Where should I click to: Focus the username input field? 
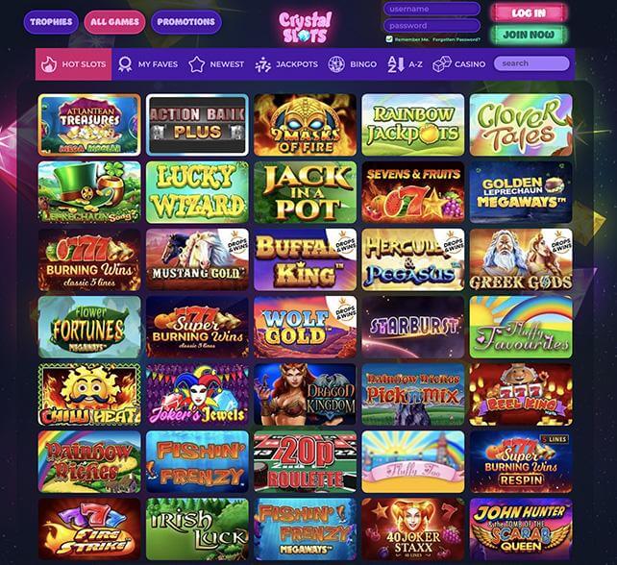(432, 9)
